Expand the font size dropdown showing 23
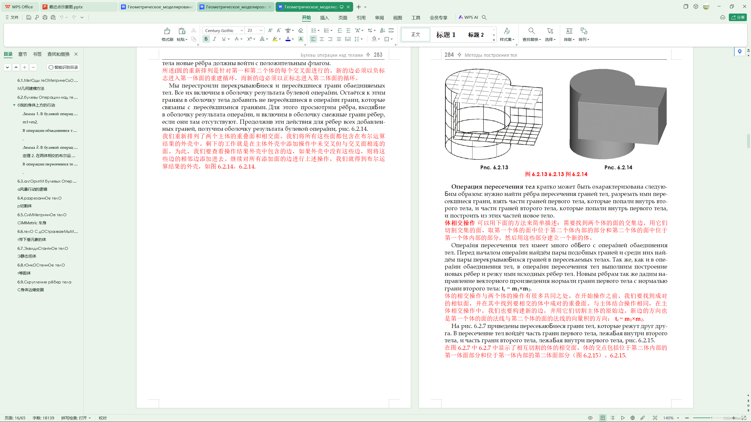This screenshot has width=751, height=422. coord(261,30)
